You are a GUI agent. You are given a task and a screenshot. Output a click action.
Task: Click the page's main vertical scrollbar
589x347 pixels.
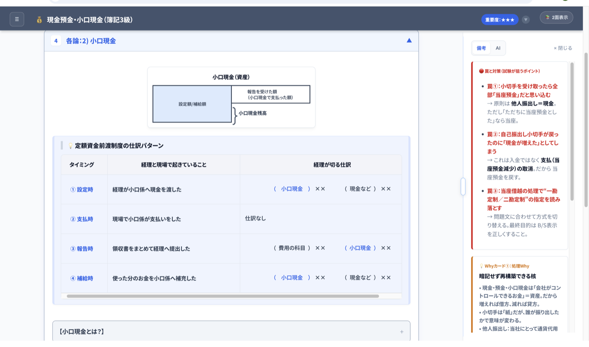[586, 130]
